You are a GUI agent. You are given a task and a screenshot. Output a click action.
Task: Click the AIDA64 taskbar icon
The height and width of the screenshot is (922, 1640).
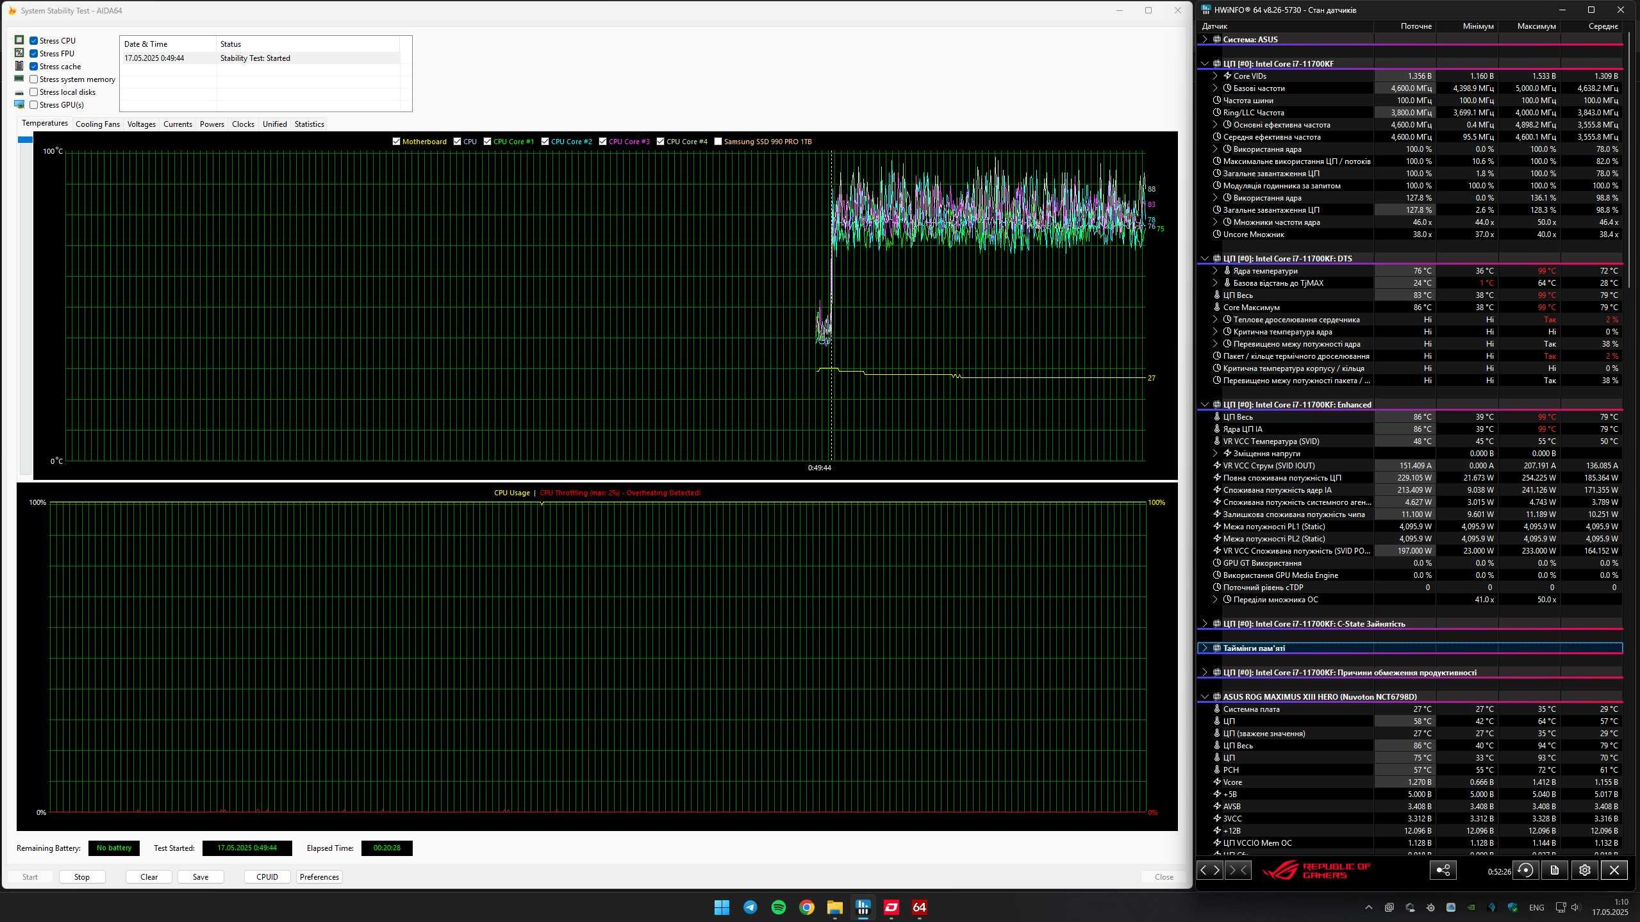tap(919, 907)
